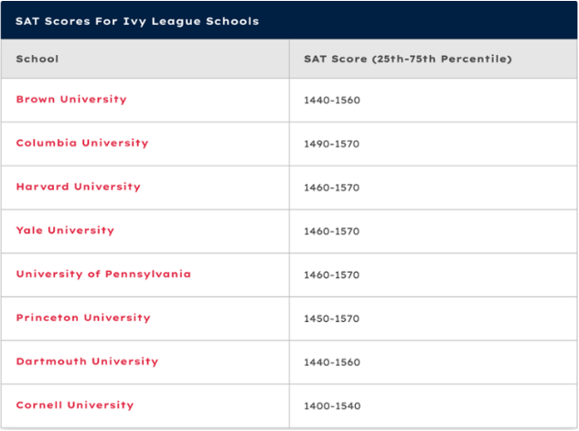Image resolution: width=579 pixels, height=431 pixels.
Task: Open the Brown University link
Action: pos(71,100)
